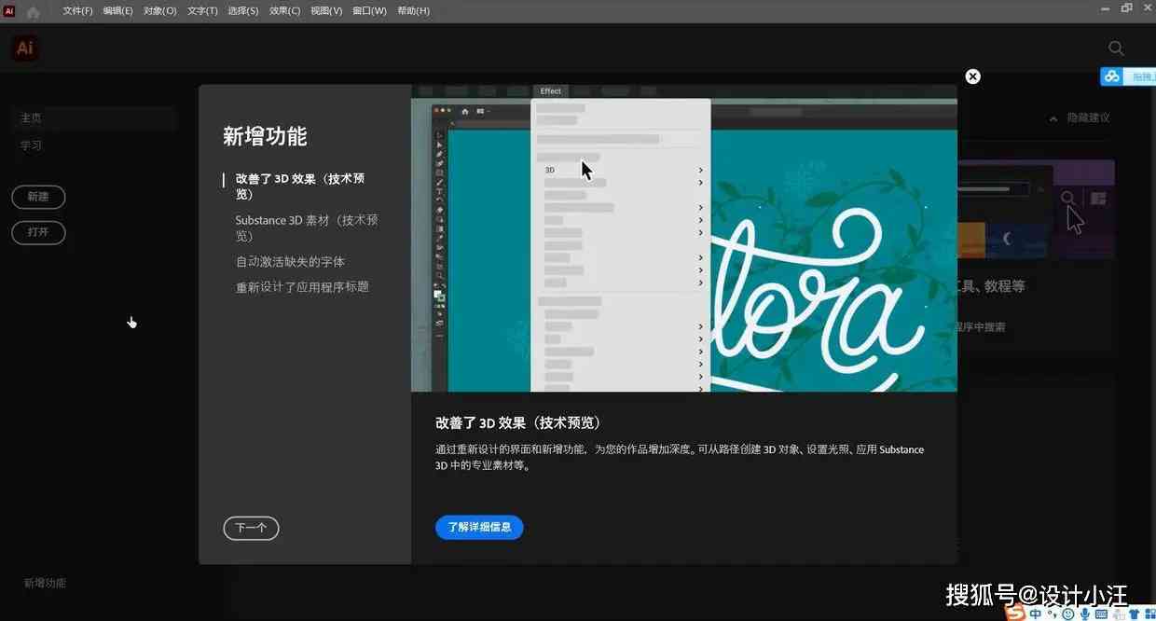Click the 隐藏建议 text link
Viewport: 1156px width, 621px height.
pos(1089,118)
